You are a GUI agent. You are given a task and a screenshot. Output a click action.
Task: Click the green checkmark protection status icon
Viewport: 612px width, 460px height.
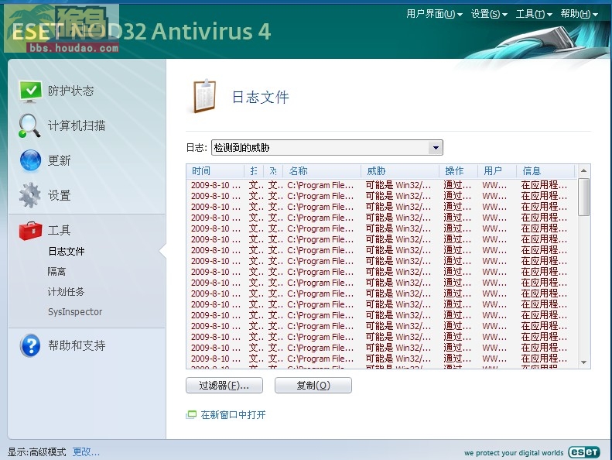point(30,91)
